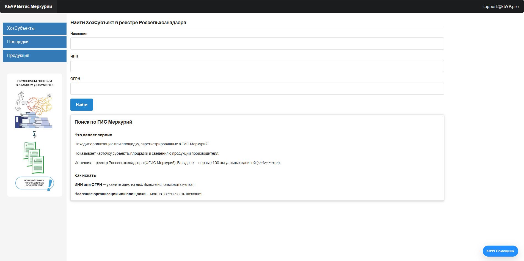Click the 'Как искать' subheading
This screenshot has height=261, width=524.
(85, 175)
